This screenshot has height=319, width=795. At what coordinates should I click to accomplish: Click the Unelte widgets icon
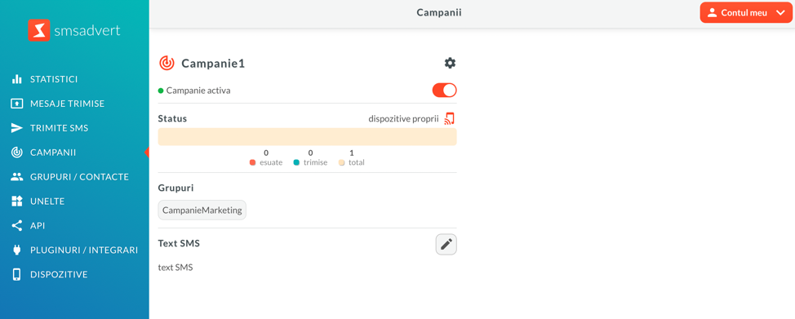pyautogui.click(x=17, y=202)
